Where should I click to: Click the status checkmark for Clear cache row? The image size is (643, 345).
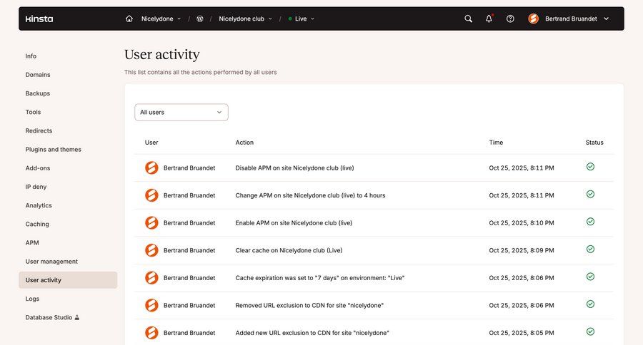tap(590, 249)
